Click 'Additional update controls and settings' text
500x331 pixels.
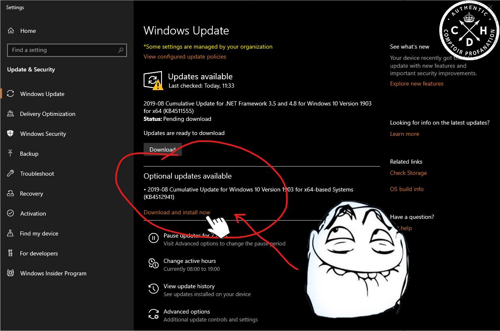[211, 319]
